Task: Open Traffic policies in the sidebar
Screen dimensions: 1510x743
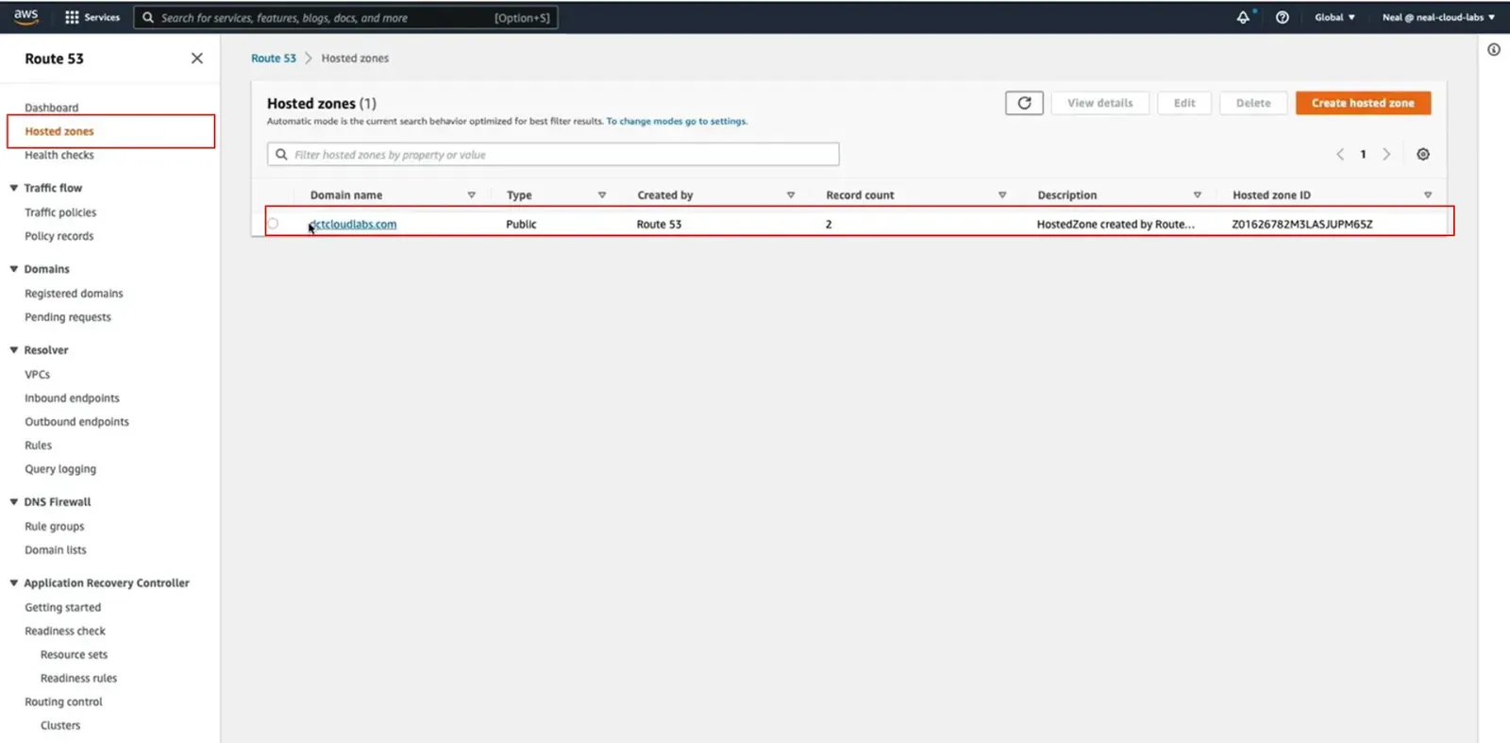Action: click(60, 212)
